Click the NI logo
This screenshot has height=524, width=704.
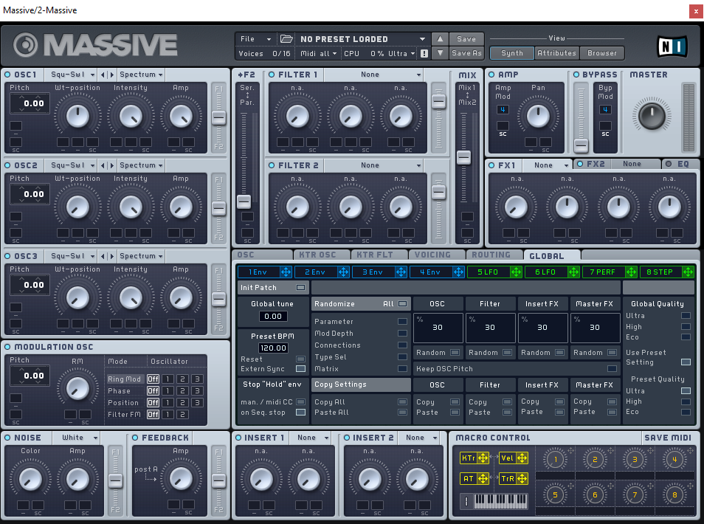tap(672, 46)
